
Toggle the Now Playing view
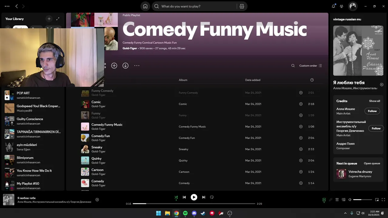[324, 200]
